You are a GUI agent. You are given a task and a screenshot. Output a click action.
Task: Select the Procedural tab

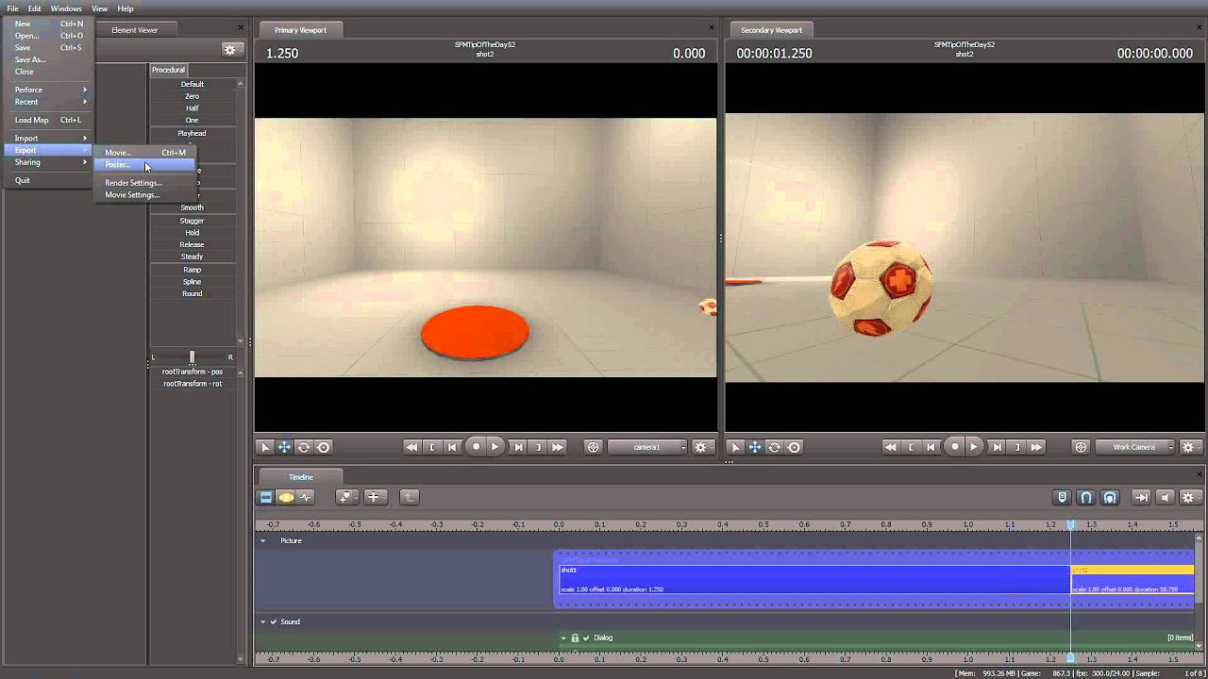click(x=168, y=70)
